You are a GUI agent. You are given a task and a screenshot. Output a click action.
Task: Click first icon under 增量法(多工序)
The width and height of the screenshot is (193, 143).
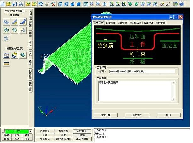coord(6,55)
